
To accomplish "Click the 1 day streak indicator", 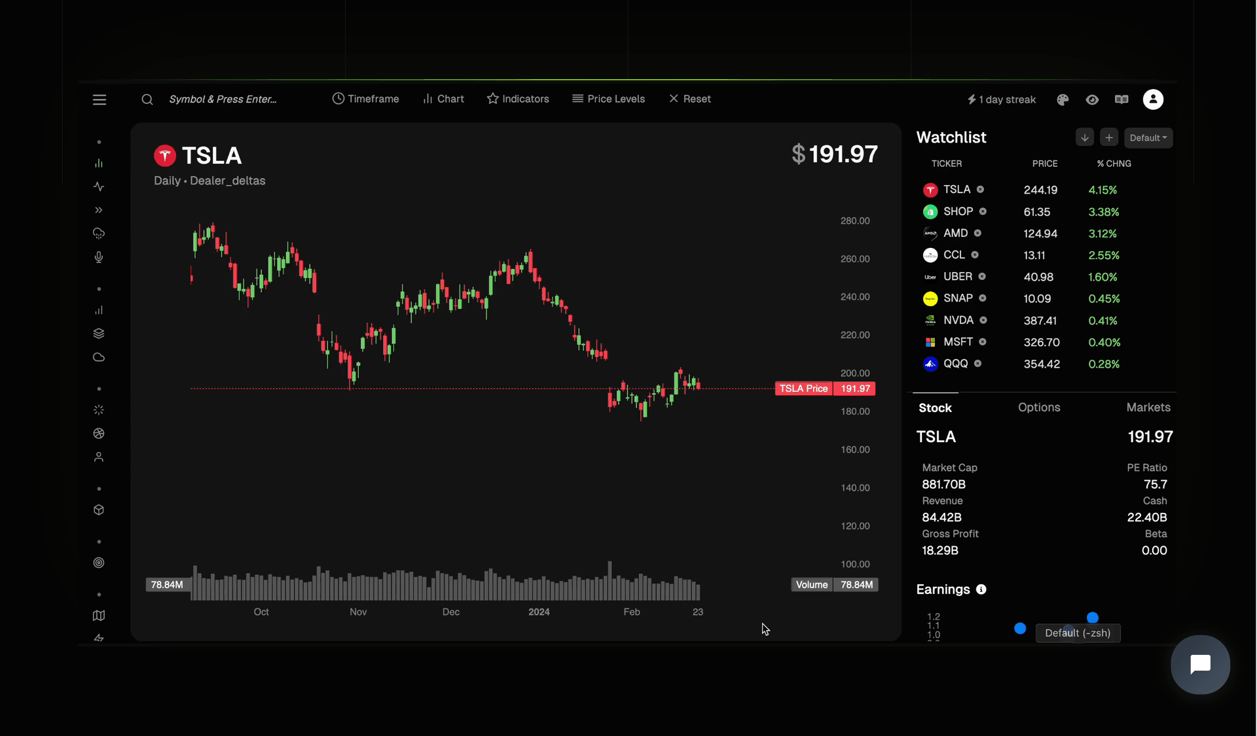I will (x=1002, y=99).
